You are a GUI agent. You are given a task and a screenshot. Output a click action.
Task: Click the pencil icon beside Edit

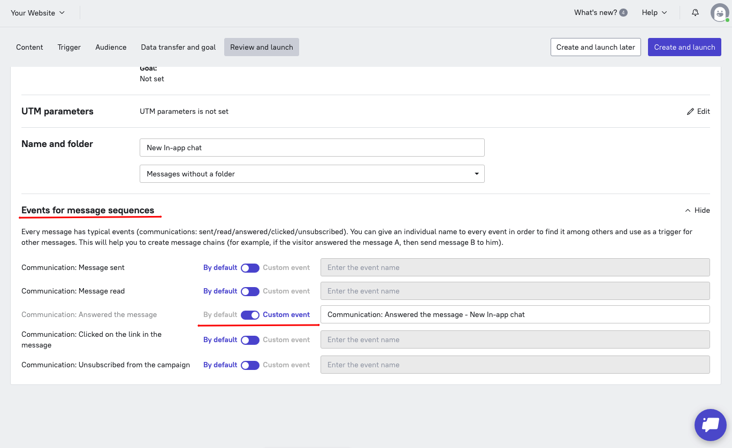(x=690, y=112)
